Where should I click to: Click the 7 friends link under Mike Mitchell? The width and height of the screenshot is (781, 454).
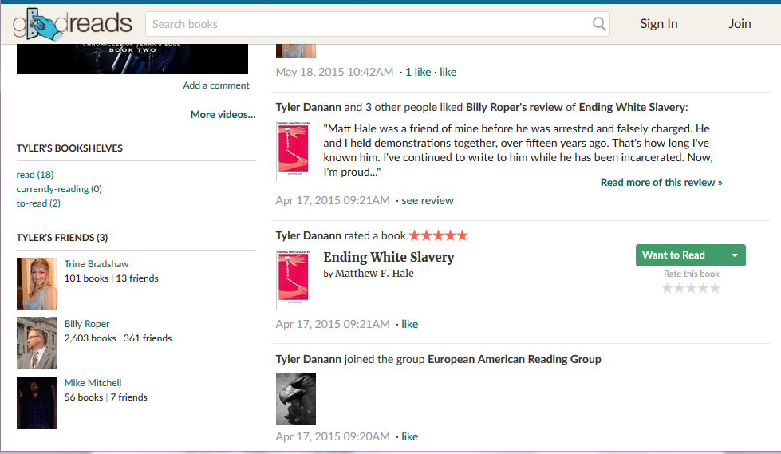128,397
